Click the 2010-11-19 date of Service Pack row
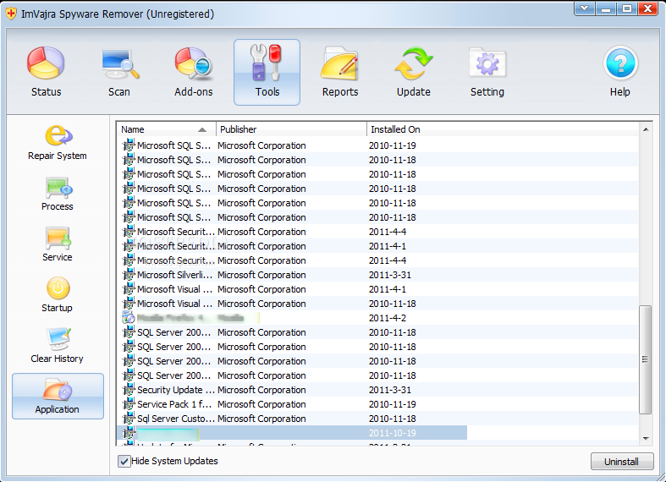 (393, 404)
